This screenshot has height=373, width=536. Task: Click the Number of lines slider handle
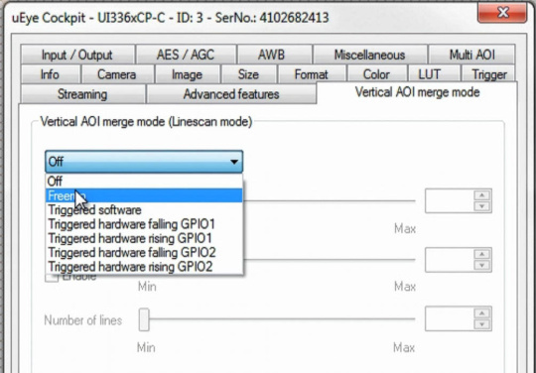144,319
